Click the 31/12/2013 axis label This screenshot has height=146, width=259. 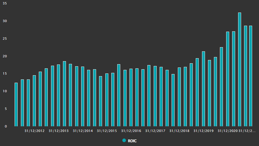point(58,131)
